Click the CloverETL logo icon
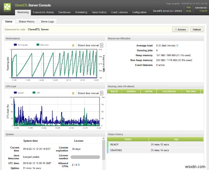 7,7
